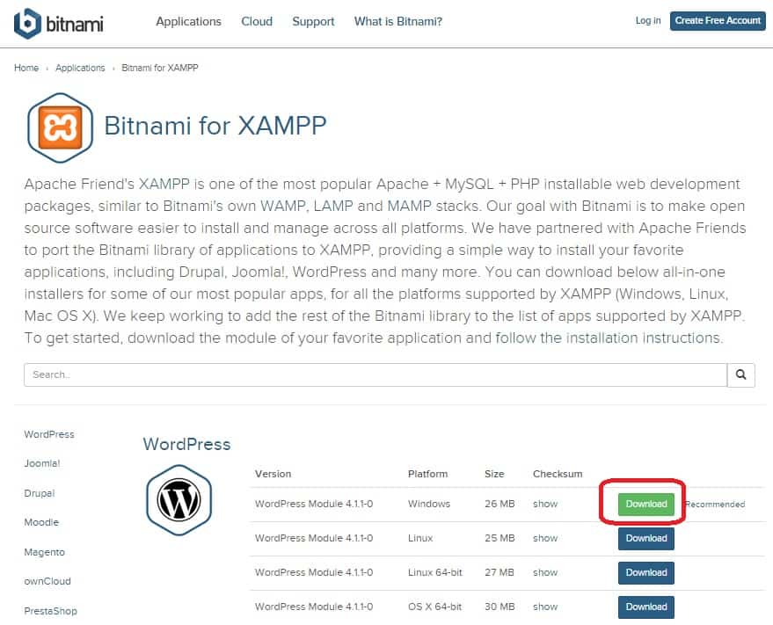Click the Log in link
This screenshot has height=625, width=773.
pos(648,21)
